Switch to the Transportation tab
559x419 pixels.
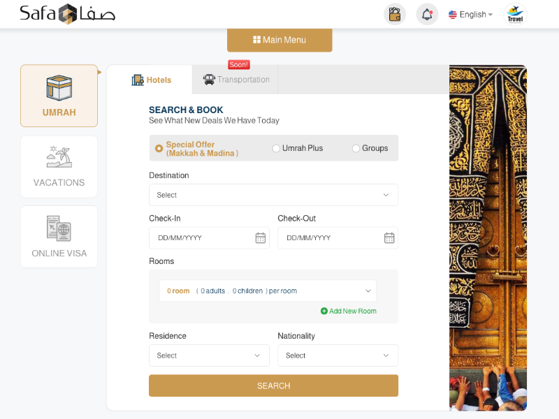pos(236,80)
